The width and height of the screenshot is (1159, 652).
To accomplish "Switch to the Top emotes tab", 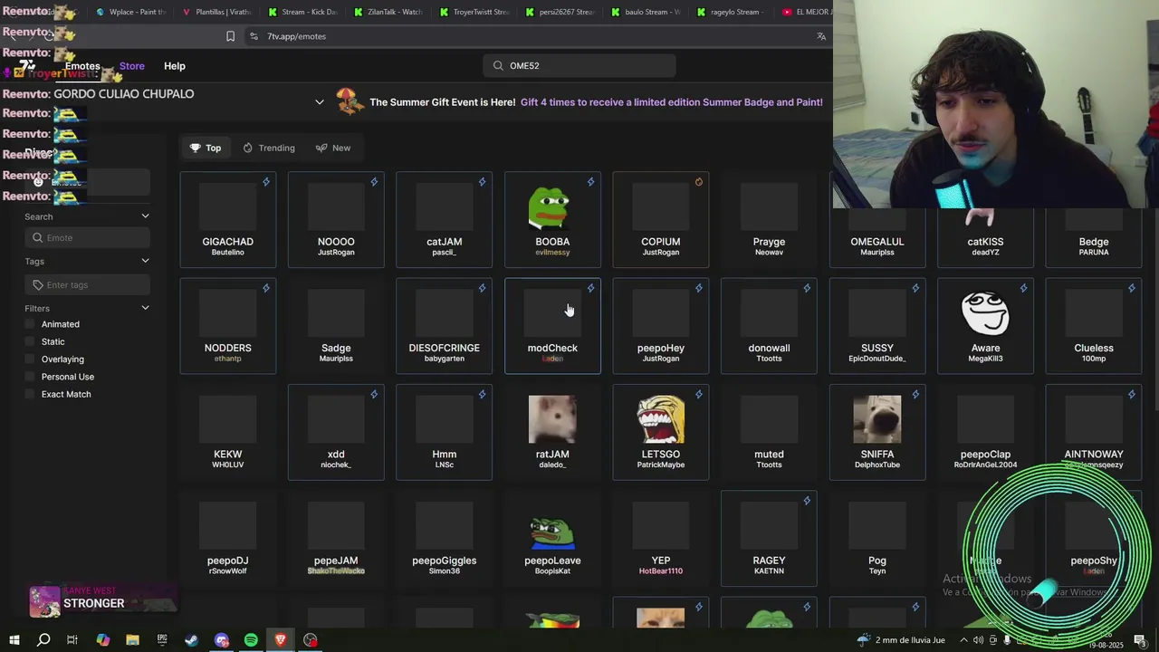I will [206, 148].
